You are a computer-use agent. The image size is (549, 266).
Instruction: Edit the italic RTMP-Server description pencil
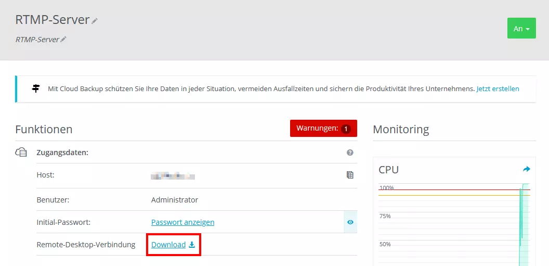(x=63, y=40)
